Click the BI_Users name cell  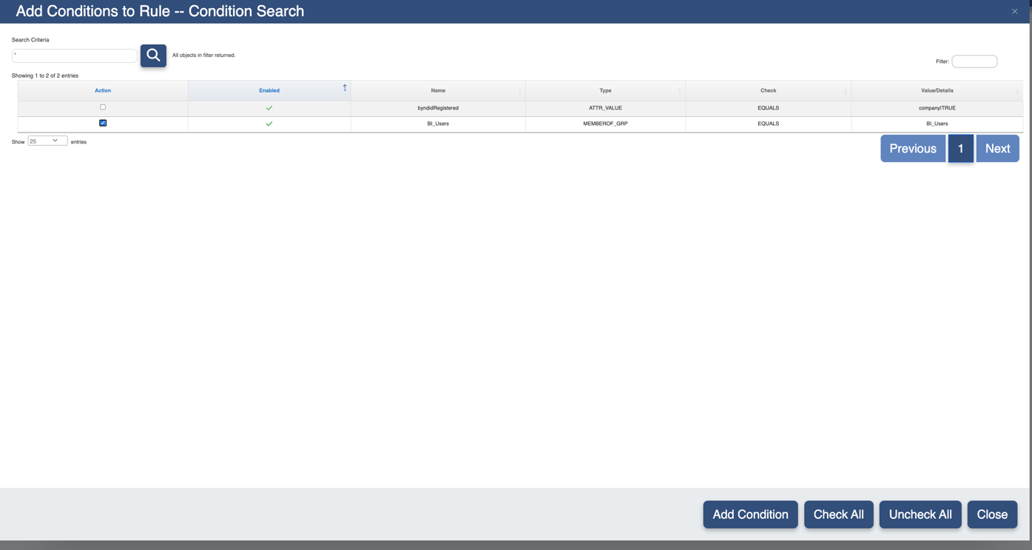tap(438, 124)
